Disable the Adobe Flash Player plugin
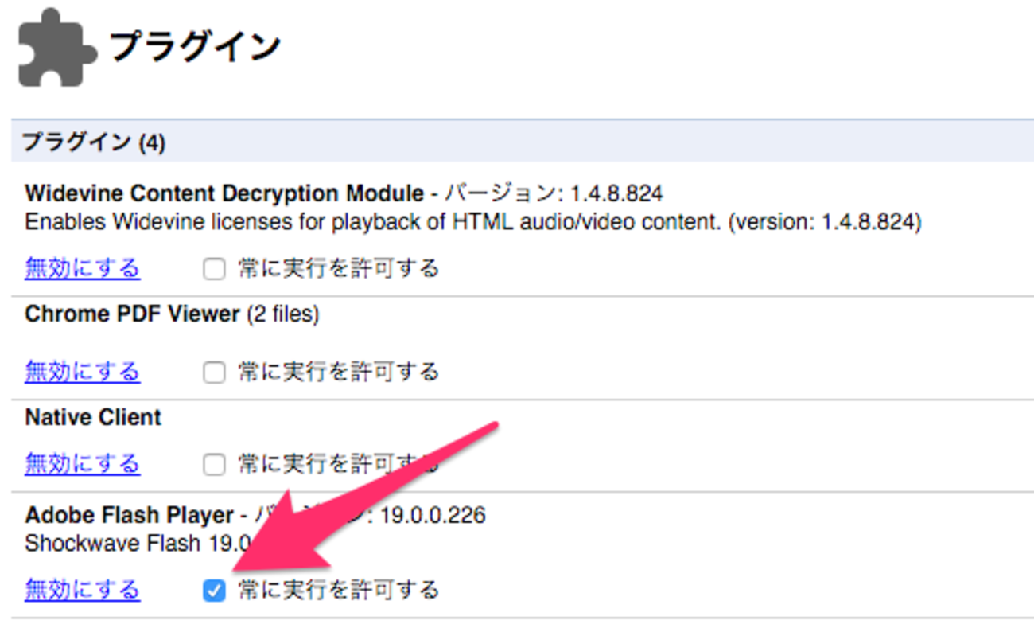 tap(82, 590)
